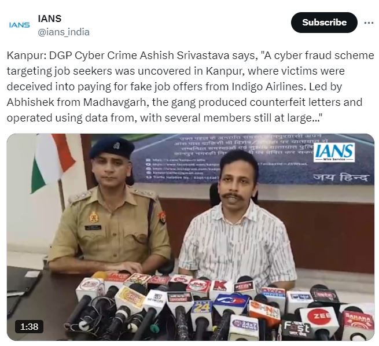The height and width of the screenshot is (346, 379).
Task: Click the uniformed officer's cap badge
Action: (x=117, y=145)
